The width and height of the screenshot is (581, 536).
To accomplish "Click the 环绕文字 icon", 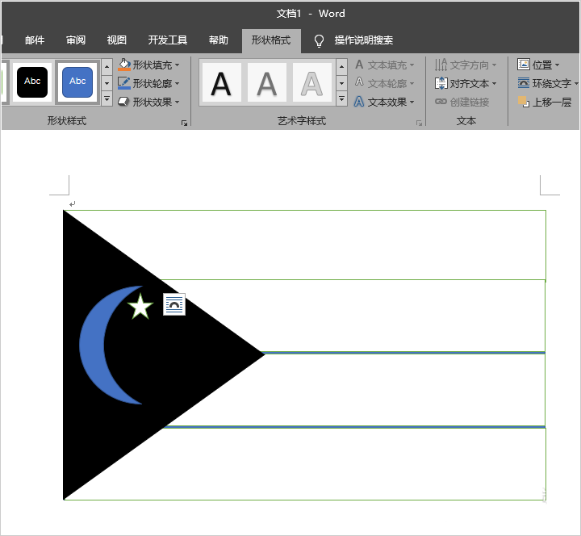I will pos(523,82).
